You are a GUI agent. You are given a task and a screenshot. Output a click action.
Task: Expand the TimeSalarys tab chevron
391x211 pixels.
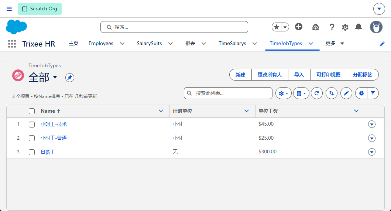pos(255,44)
